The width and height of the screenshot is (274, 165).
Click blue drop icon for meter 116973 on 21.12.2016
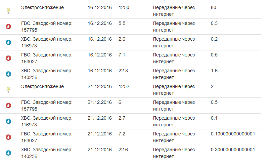pyautogui.click(x=9, y=121)
